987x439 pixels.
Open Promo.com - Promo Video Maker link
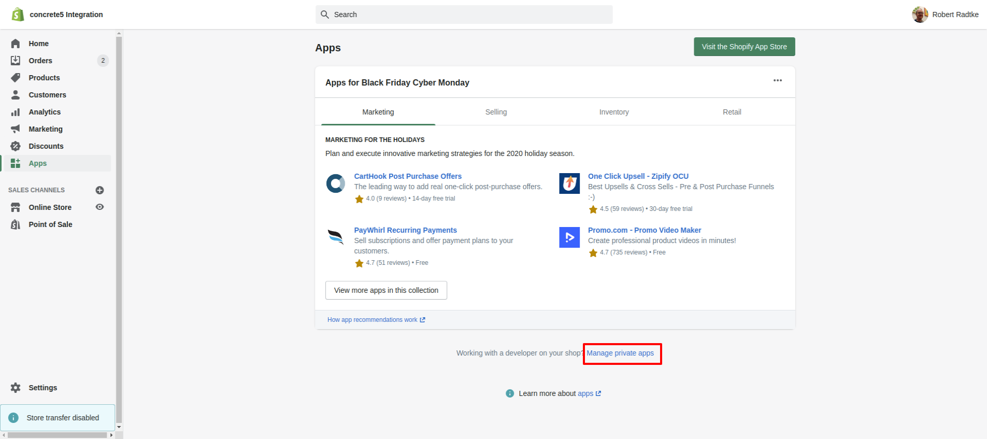(x=645, y=230)
